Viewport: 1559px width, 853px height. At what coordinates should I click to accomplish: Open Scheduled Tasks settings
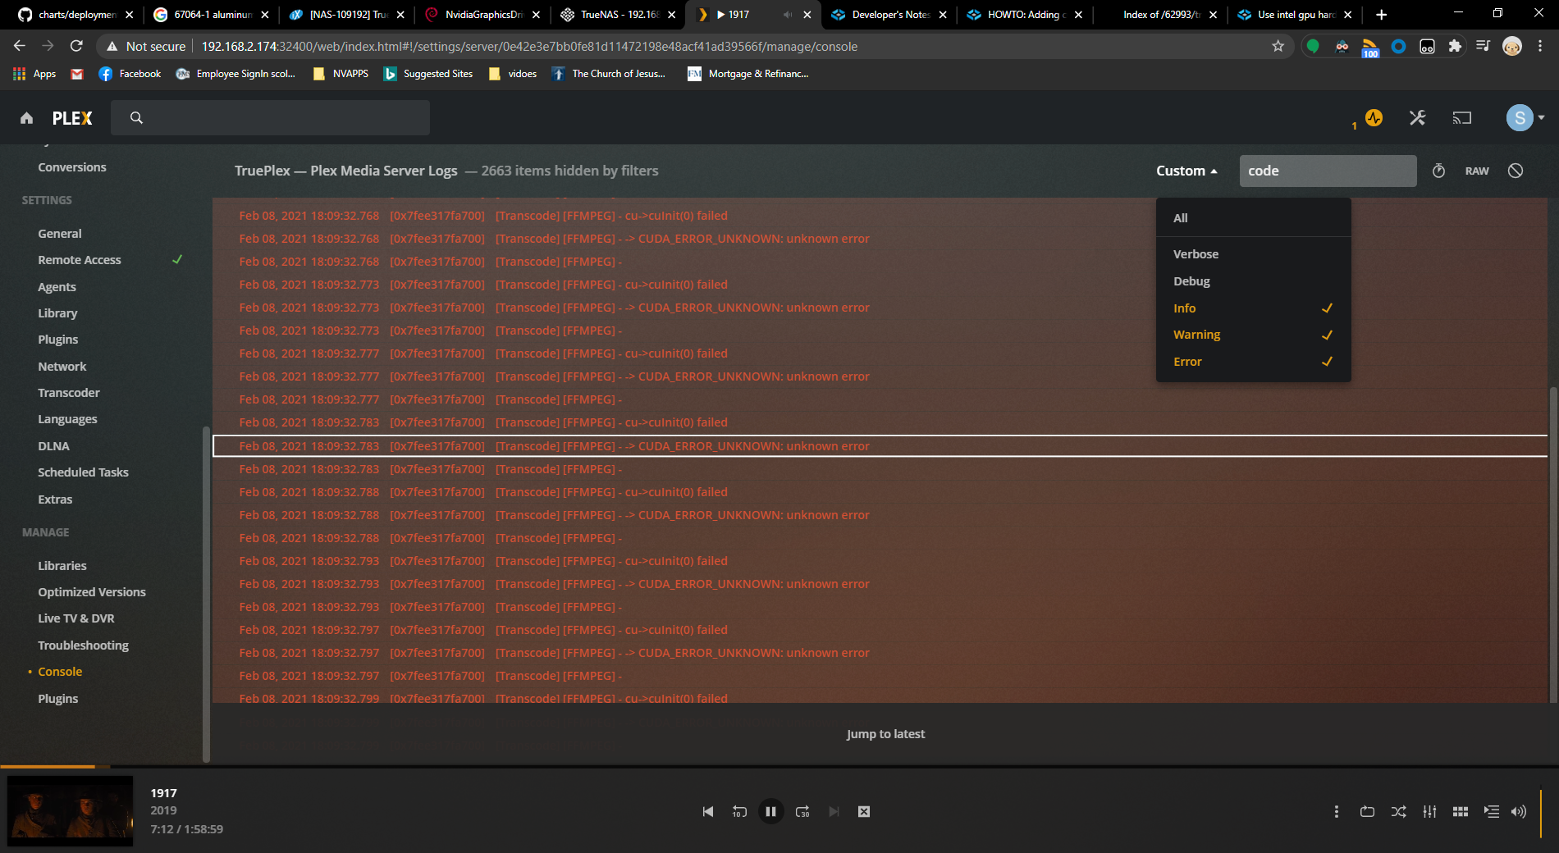[x=83, y=472]
